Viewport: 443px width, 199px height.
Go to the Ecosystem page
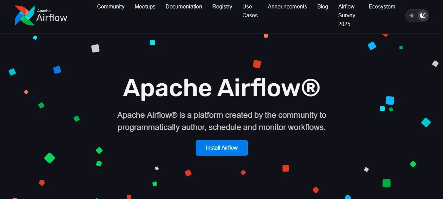tap(382, 7)
